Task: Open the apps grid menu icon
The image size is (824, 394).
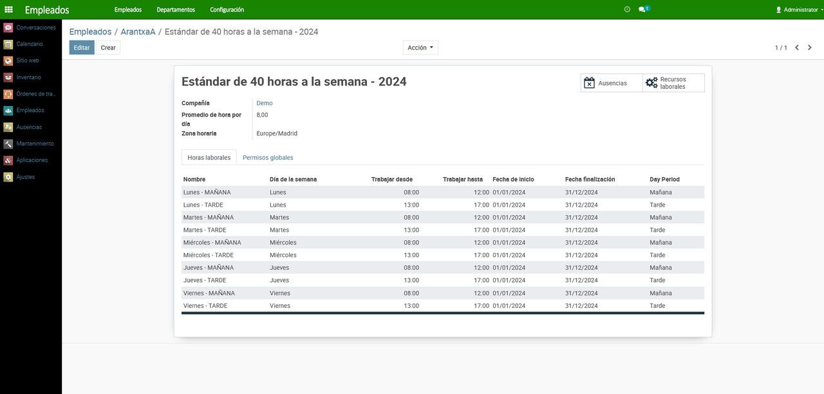Action: (x=8, y=10)
